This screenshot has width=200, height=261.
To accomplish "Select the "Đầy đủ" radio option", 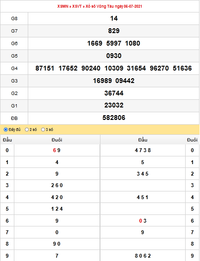I will tap(6, 130).
